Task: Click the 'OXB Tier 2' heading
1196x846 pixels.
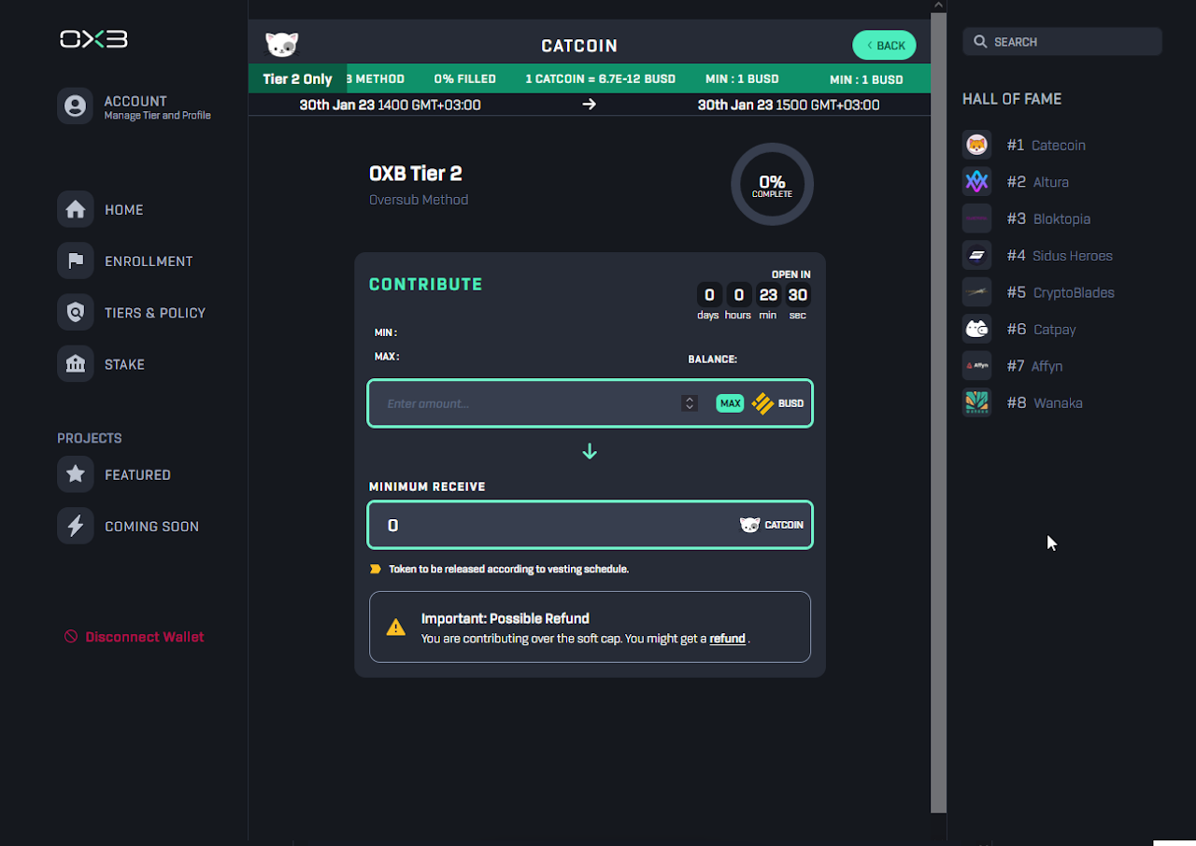Action: click(x=416, y=174)
